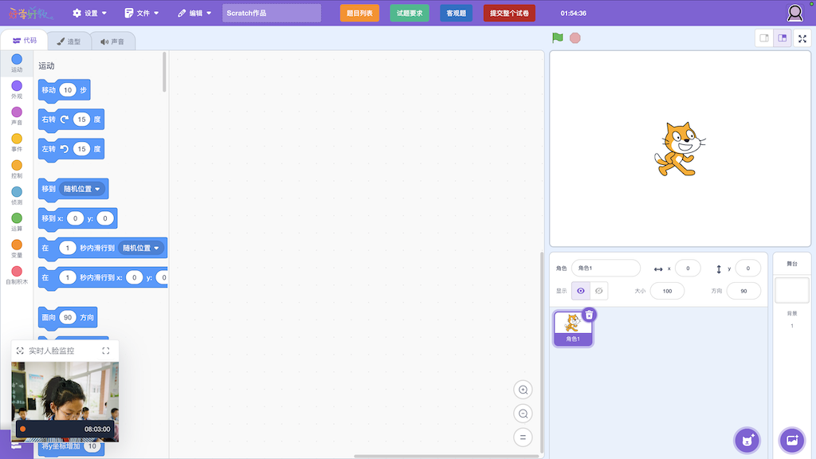Show the sprite with the eye icon

click(581, 291)
